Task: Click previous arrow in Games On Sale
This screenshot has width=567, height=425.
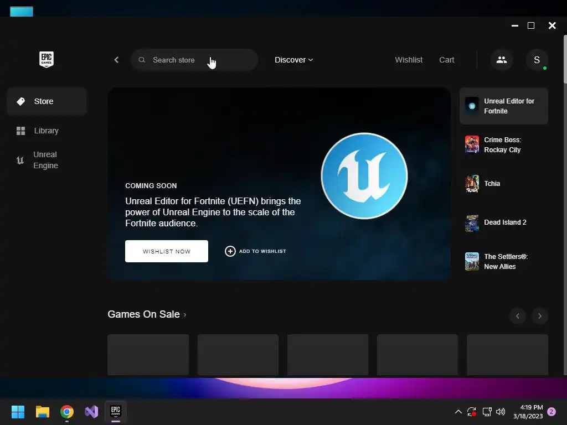Action: pos(518,316)
